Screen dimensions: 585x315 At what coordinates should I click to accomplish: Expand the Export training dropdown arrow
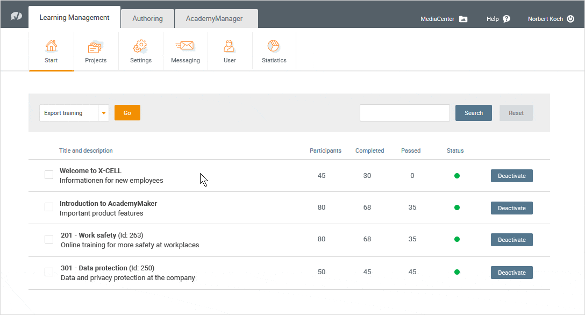pyautogui.click(x=104, y=113)
